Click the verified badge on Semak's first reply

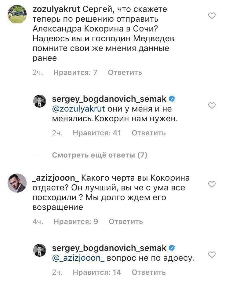point(172,98)
